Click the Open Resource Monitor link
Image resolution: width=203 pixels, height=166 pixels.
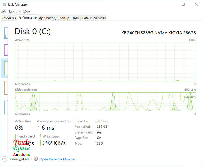pyautogui.click(x=57, y=159)
